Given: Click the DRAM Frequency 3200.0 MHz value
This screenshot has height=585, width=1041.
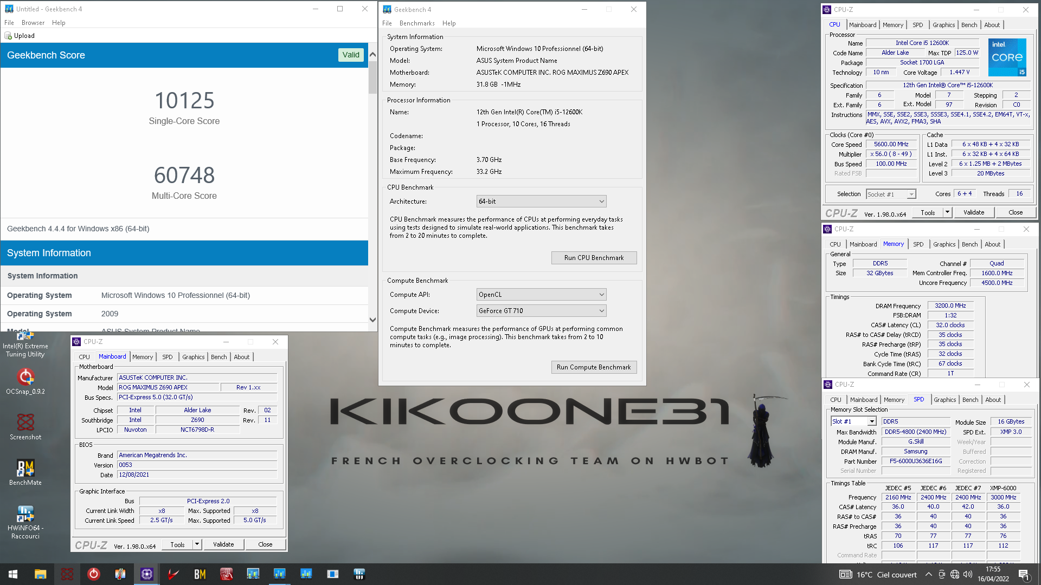Looking at the screenshot, I should (950, 305).
